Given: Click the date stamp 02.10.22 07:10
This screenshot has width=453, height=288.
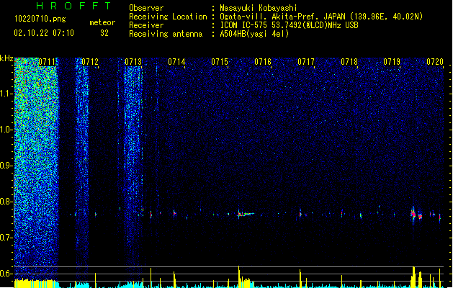Looking at the screenshot, I should [x=44, y=33].
